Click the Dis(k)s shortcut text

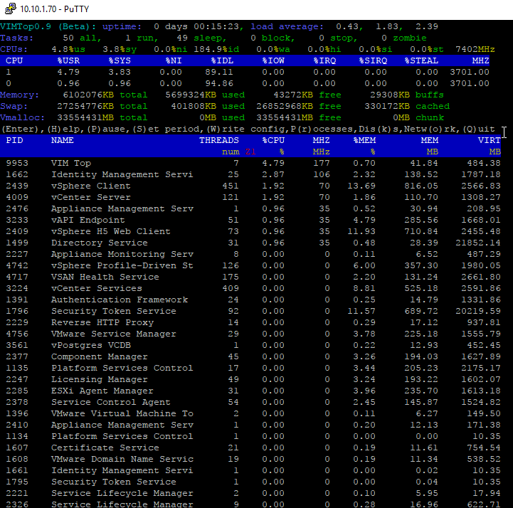[x=379, y=129]
